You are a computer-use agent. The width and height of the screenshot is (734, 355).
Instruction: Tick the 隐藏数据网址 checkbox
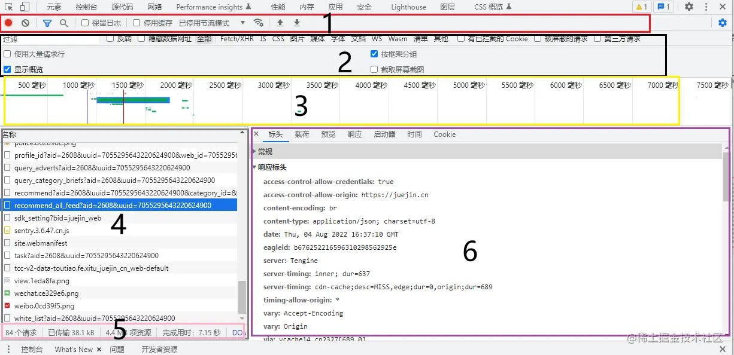141,39
